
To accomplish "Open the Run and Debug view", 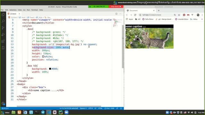I will pyautogui.click(x=3, y=34).
